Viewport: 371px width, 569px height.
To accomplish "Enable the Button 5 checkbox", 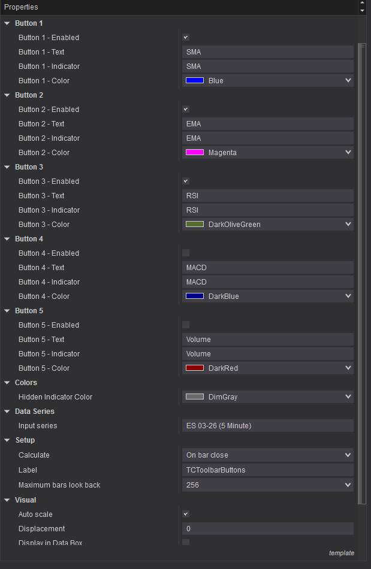I will click(x=186, y=325).
